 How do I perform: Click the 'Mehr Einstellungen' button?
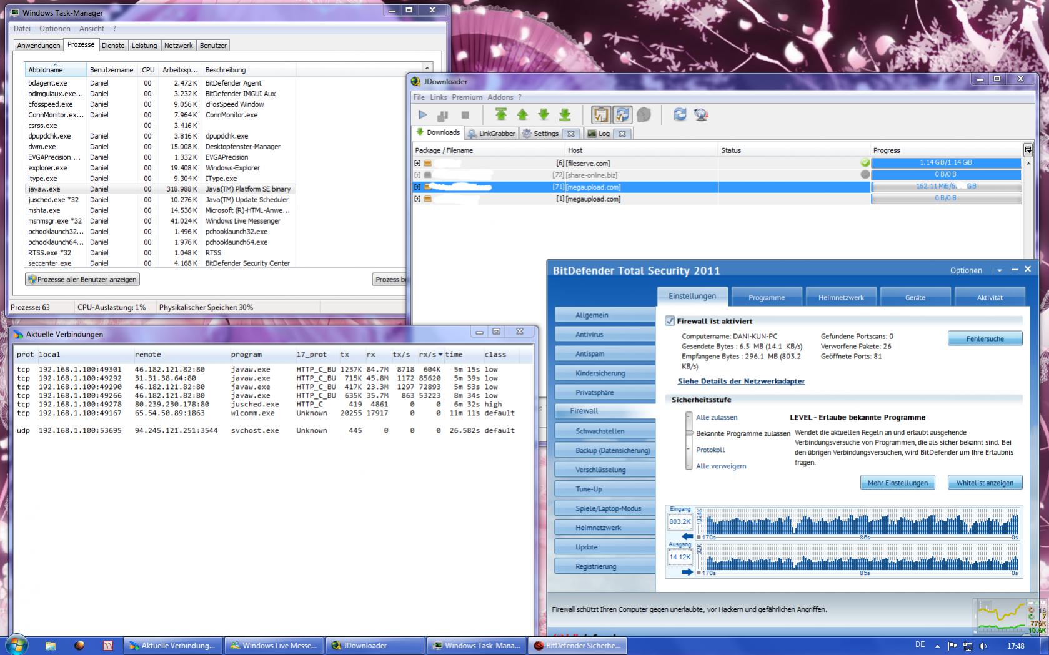pos(898,483)
